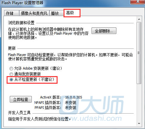The image size is (145, 129).
Task: Click the 开发人员工具 section heading
Action: (19, 113)
